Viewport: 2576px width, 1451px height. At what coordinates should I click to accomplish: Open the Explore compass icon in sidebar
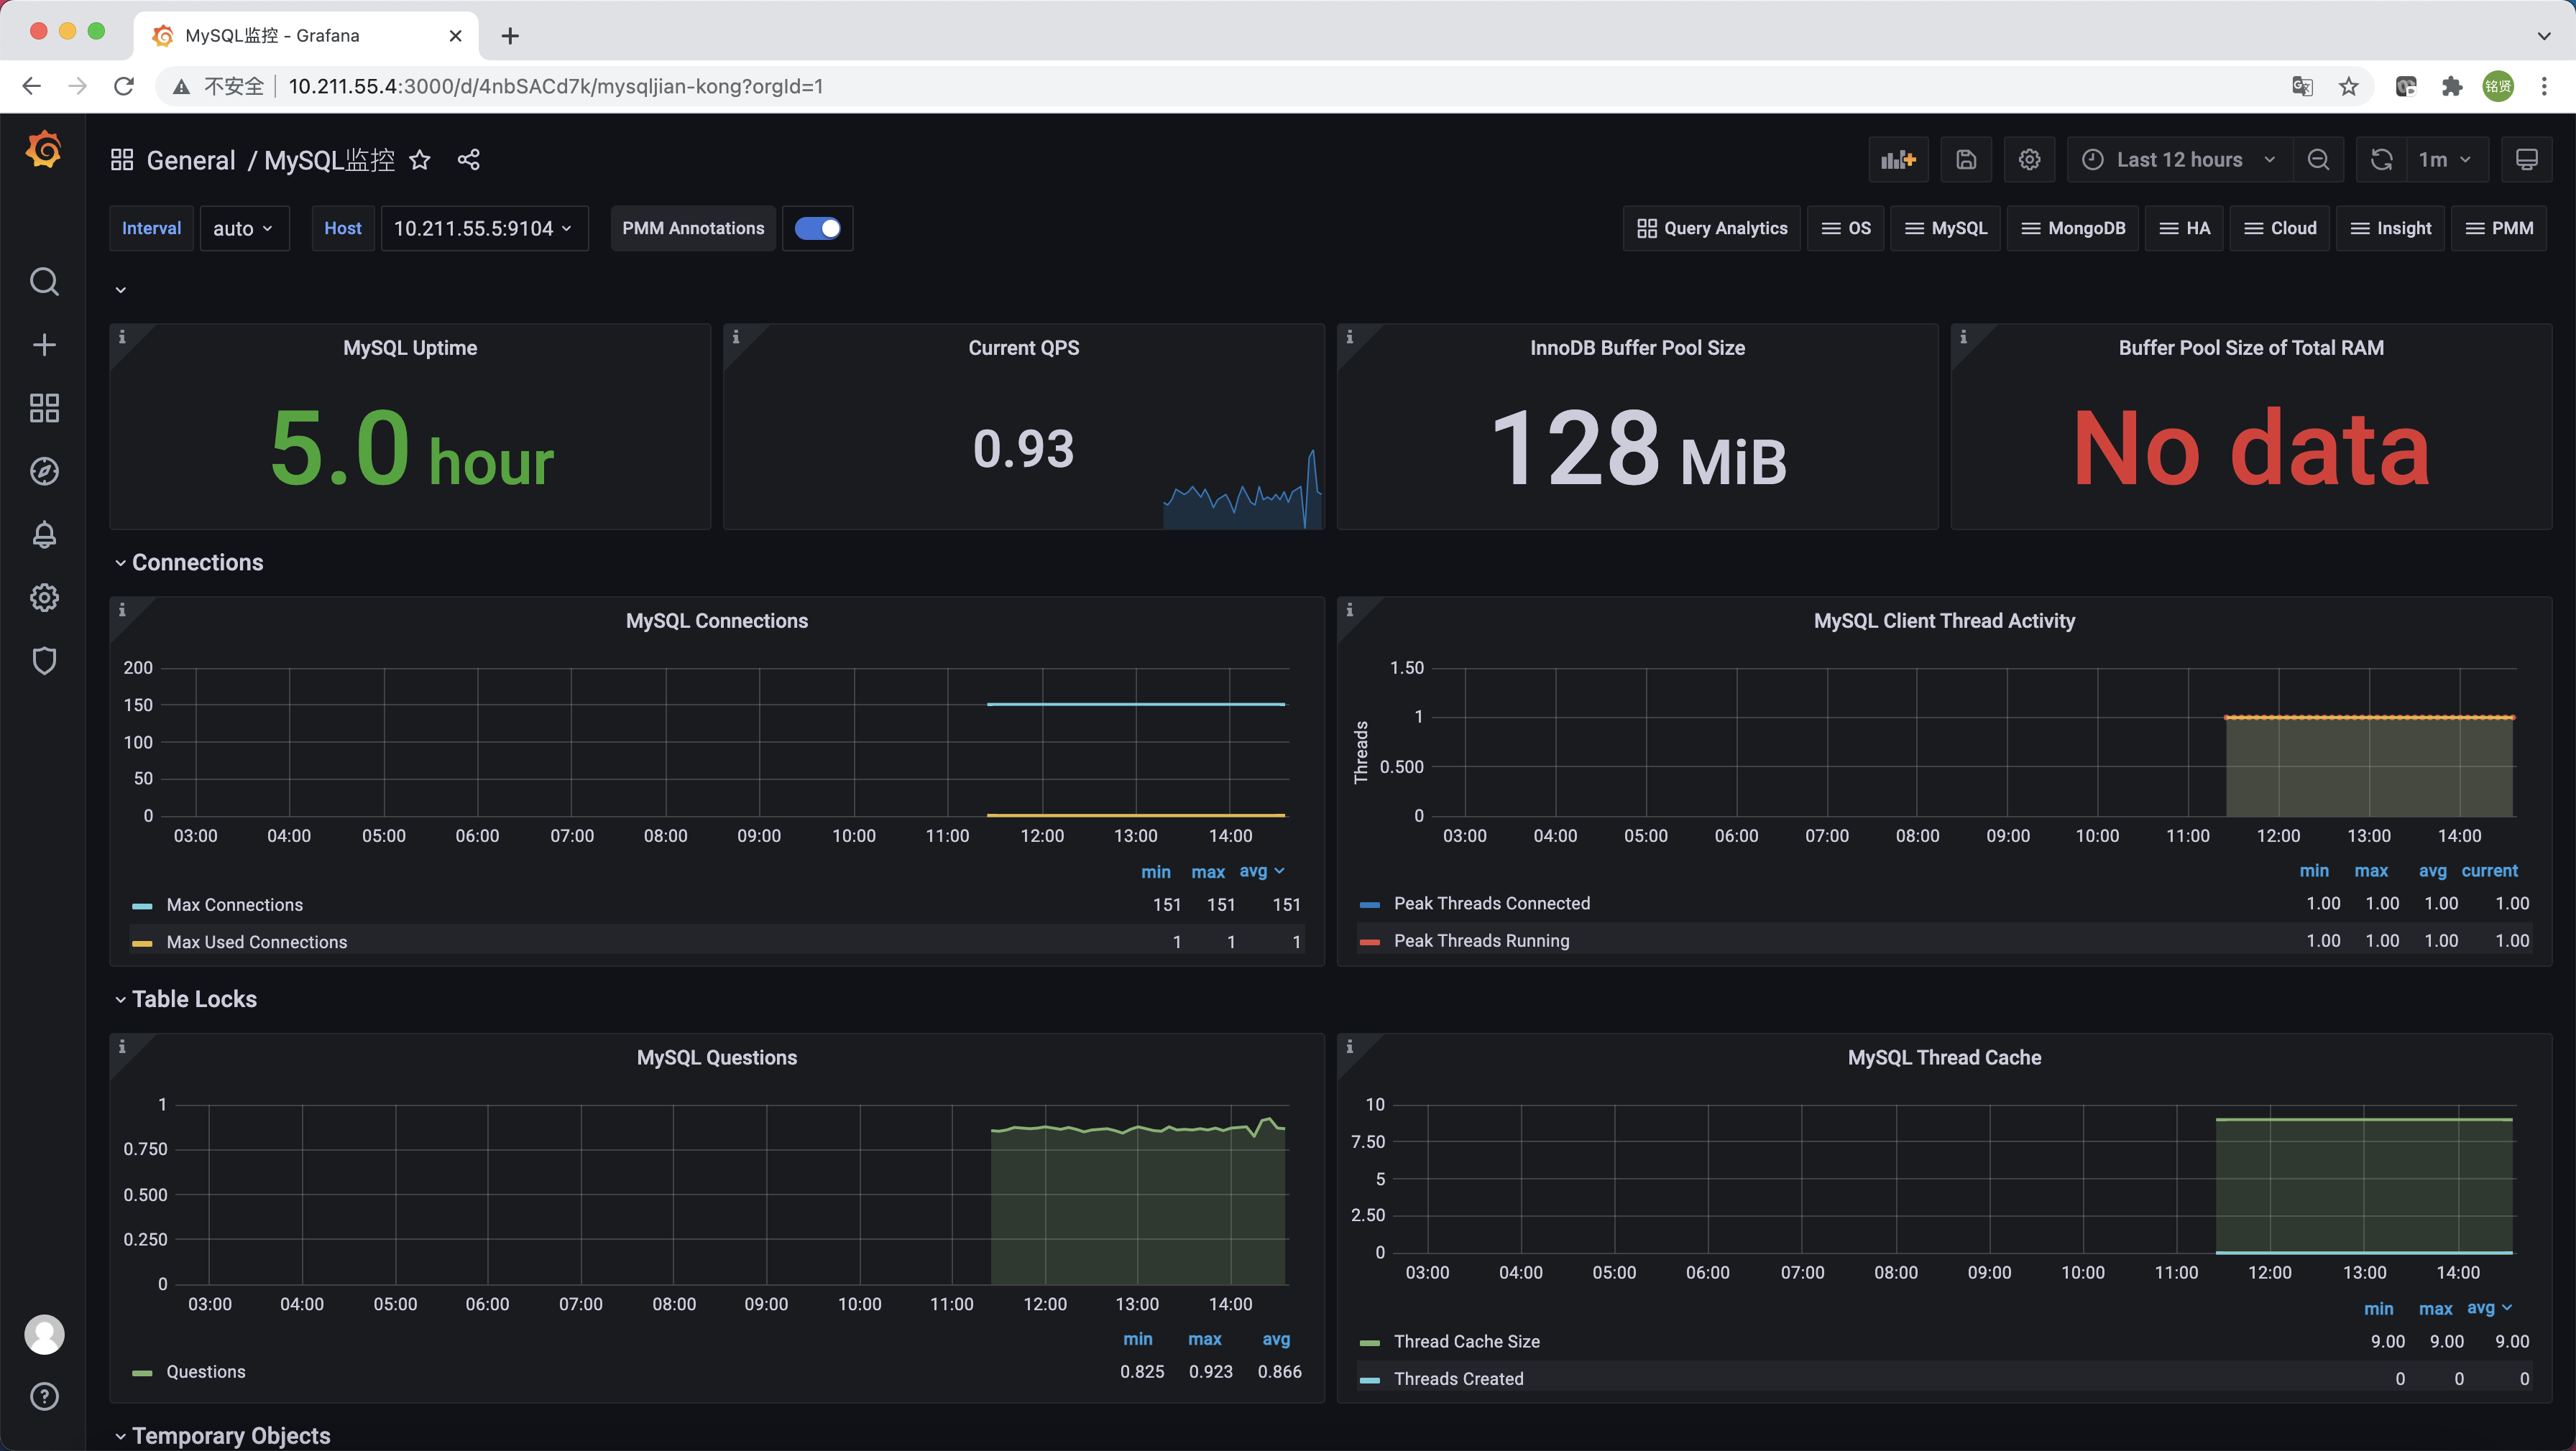44,472
